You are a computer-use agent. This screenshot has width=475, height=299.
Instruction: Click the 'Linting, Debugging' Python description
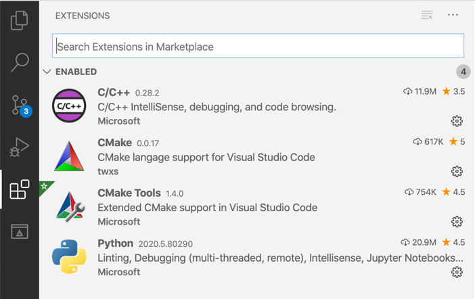[280, 258]
